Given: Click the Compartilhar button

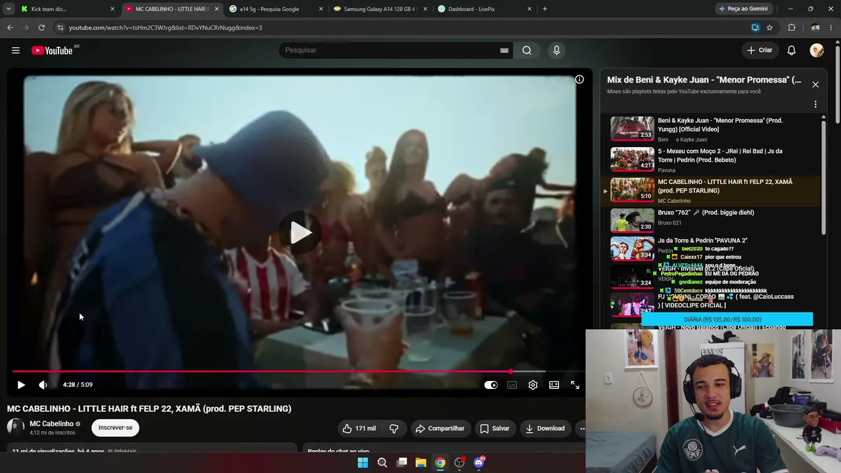Looking at the screenshot, I should [x=441, y=428].
